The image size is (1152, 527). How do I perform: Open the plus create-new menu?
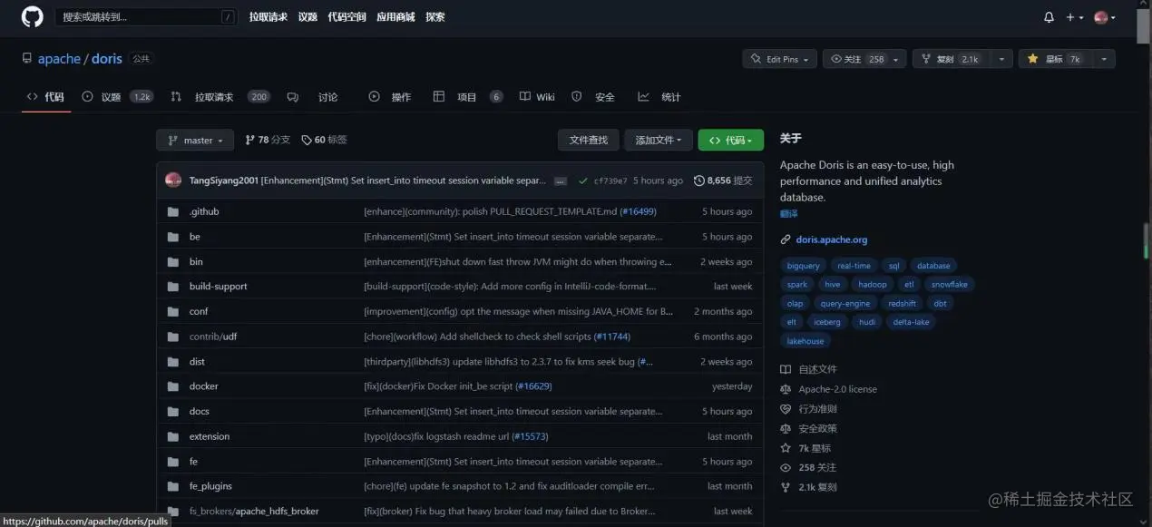click(x=1074, y=17)
